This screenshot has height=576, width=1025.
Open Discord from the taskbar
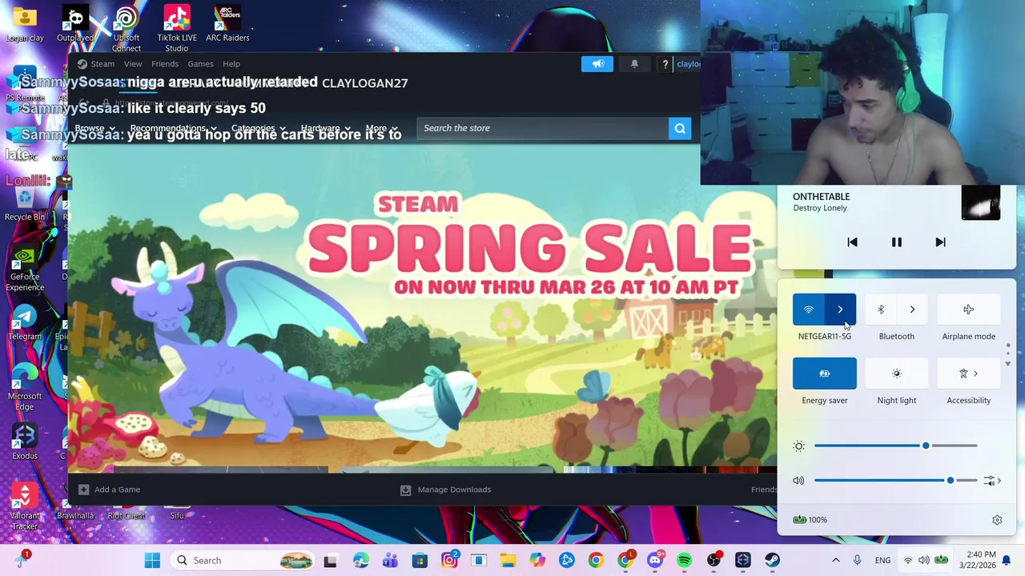coord(655,560)
